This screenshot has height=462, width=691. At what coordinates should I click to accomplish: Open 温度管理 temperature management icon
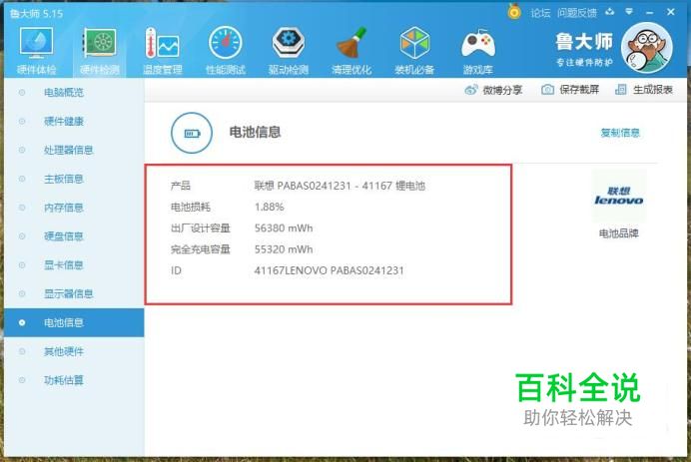pyautogui.click(x=162, y=43)
